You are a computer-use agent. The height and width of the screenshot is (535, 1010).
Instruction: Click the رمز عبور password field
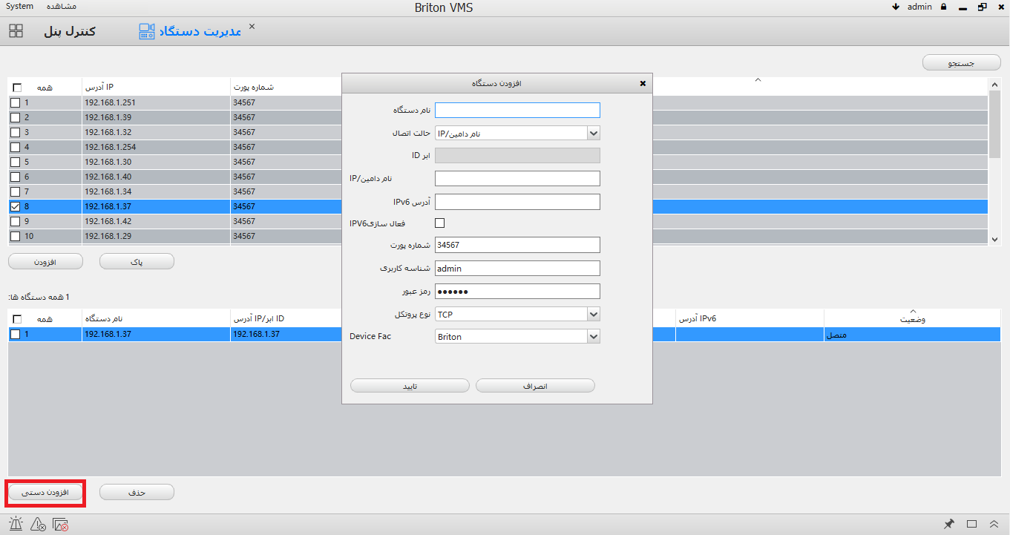tap(517, 292)
